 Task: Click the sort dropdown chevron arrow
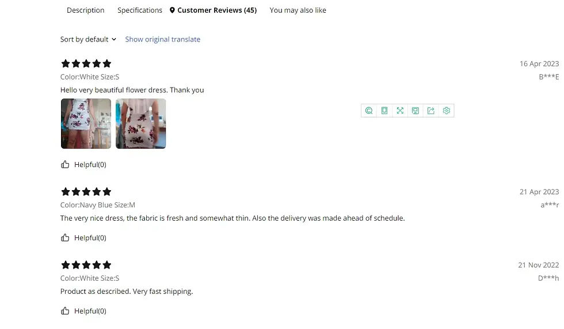114,39
